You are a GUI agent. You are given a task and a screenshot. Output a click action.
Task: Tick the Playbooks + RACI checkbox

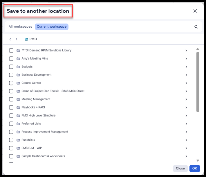11,107
